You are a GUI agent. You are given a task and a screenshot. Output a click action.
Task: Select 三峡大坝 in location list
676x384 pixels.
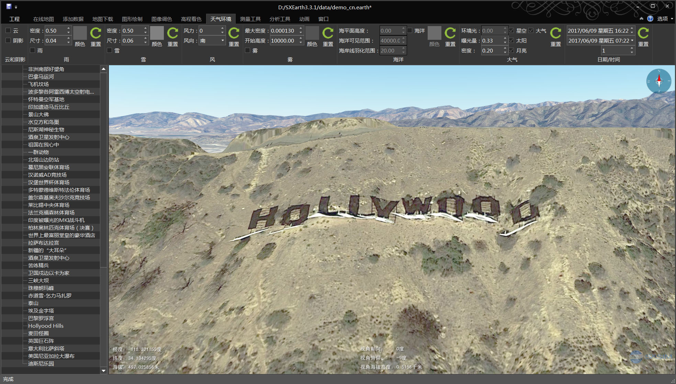pos(38,280)
